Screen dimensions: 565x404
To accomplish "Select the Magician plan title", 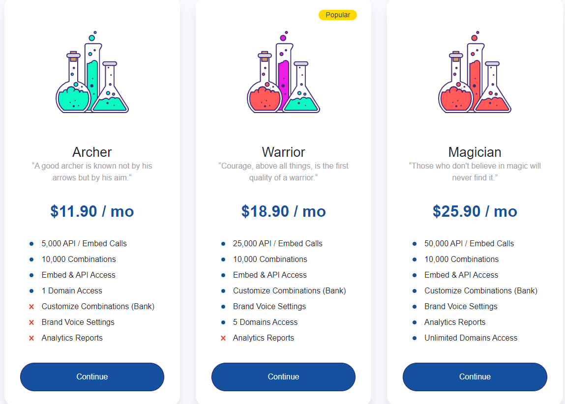I will [x=475, y=152].
